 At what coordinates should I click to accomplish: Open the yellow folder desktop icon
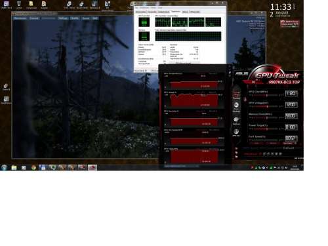31,5
